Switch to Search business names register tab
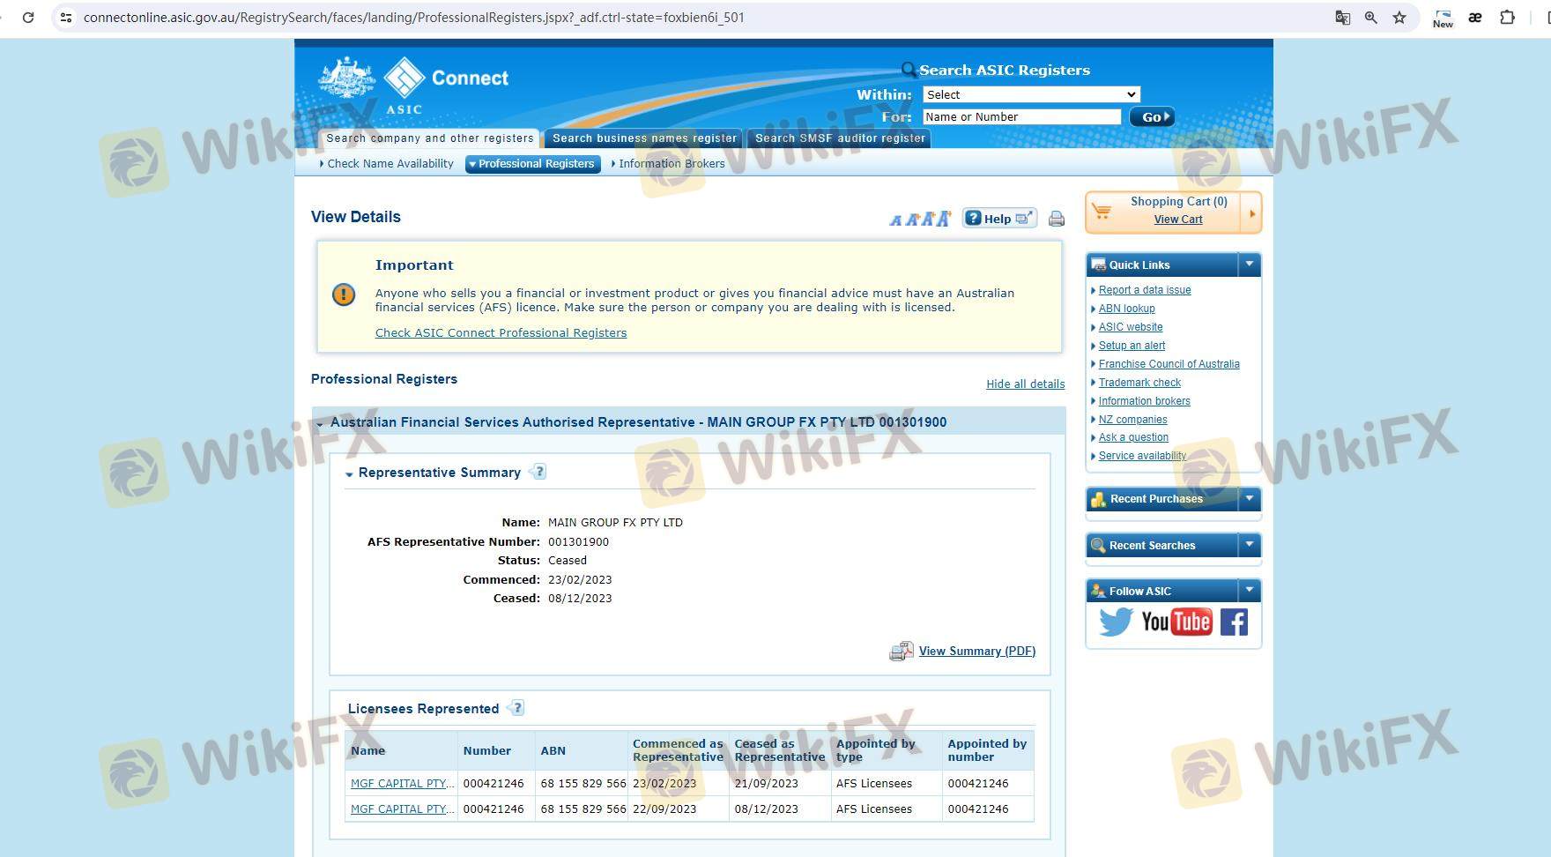The image size is (1551, 857). 644,138
